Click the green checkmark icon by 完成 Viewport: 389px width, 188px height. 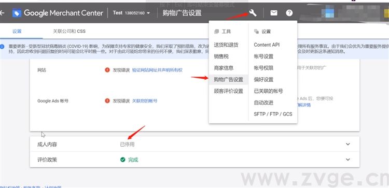click(x=122, y=160)
